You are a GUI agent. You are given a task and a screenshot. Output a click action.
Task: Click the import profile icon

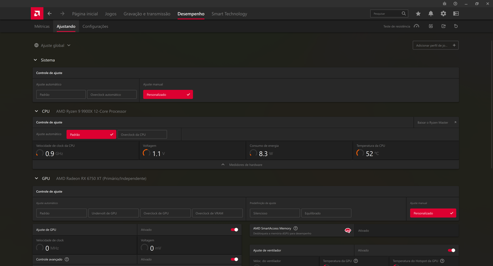[x=431, y=26]
